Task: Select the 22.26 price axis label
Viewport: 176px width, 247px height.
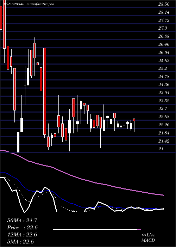Action: 164,125
